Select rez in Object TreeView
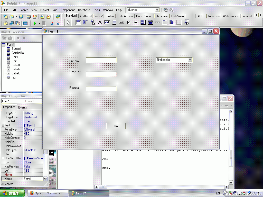The width and height of the screenshot is (263, 197). (x=14, y=77)
